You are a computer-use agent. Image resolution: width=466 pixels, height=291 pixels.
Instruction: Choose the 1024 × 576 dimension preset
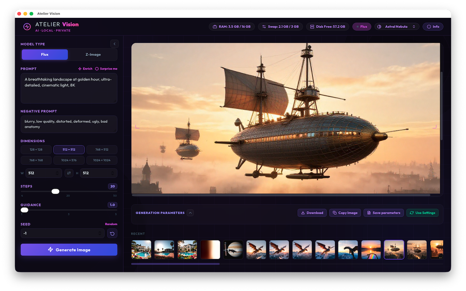click(69, 160)
